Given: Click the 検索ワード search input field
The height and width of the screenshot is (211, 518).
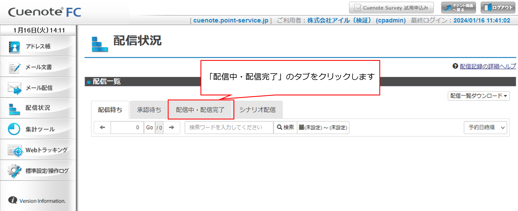Looking at the screenshot, I should 229,127.
